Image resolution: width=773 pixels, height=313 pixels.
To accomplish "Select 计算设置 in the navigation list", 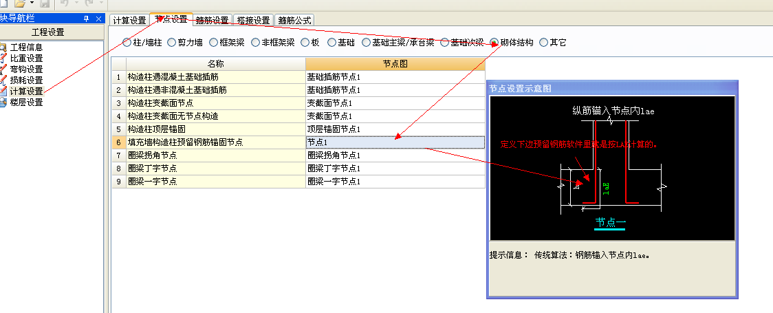I will (26, 91).
